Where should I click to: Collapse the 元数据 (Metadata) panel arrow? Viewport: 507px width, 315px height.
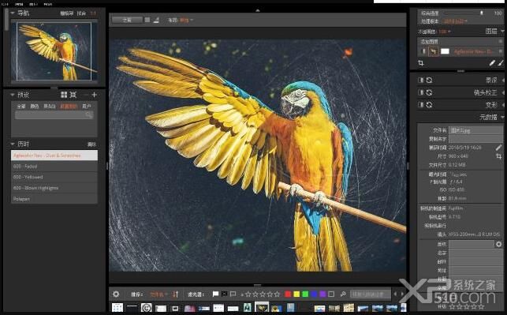pyautogui.click(x=502, y=117)
